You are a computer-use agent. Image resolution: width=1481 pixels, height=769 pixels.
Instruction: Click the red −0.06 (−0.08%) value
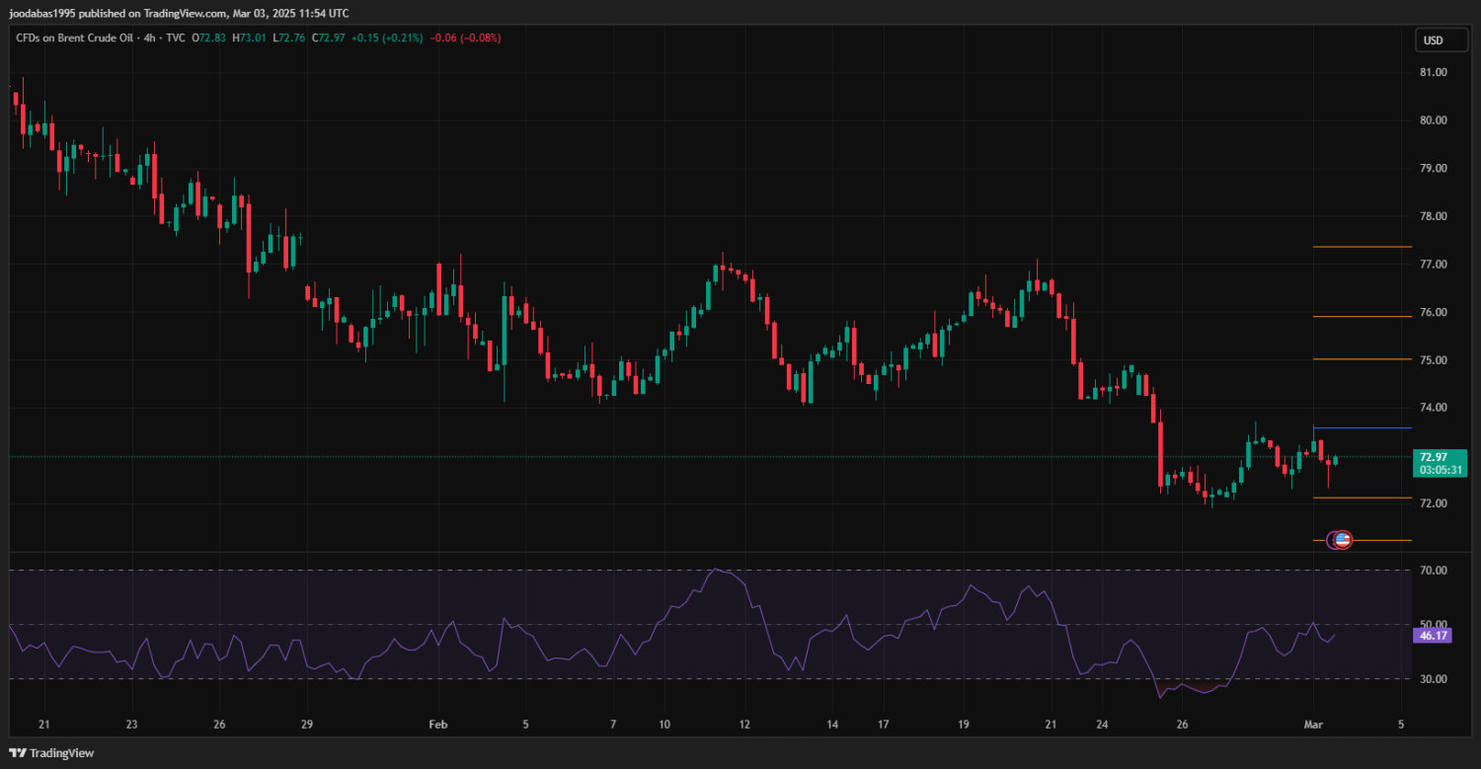point(465,38)
